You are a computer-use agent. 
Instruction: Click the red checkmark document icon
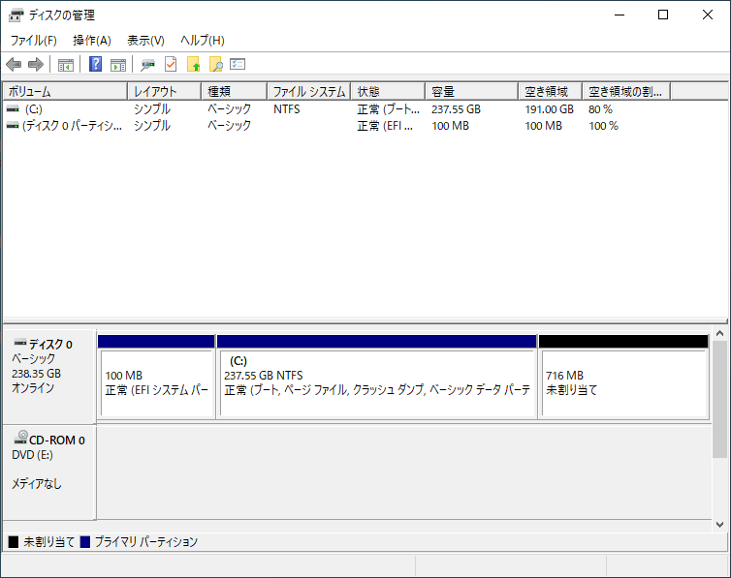[x=171, y=65]
